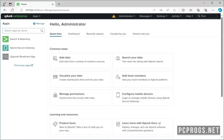Click the browser address bar URL
Image resolution: width=224 pixels, height=140 pixels.
click(x=47, y=10)
